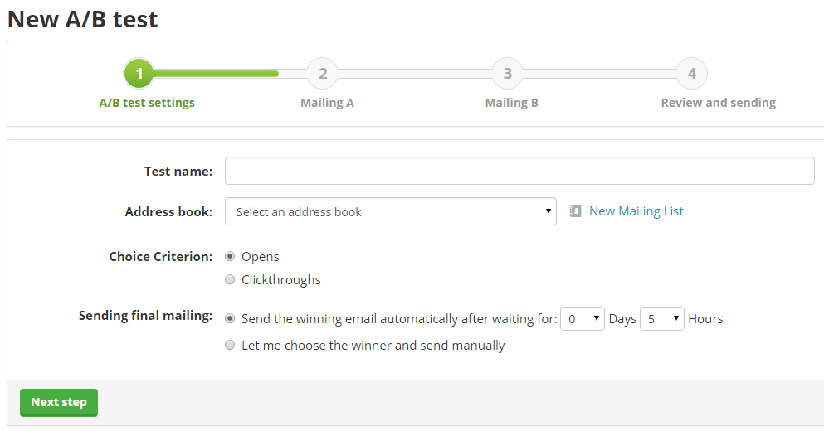
Task: Click the step 3 circle icon
Action: [507, 74]
